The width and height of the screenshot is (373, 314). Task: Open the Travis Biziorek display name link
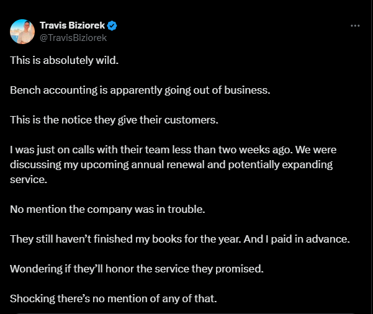72,25
